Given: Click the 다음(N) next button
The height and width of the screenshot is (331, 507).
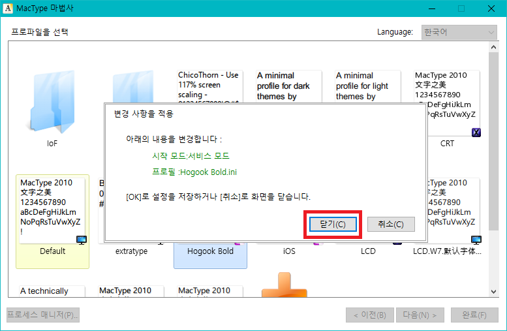Looking at the screenshot, I should coord(420,315).
